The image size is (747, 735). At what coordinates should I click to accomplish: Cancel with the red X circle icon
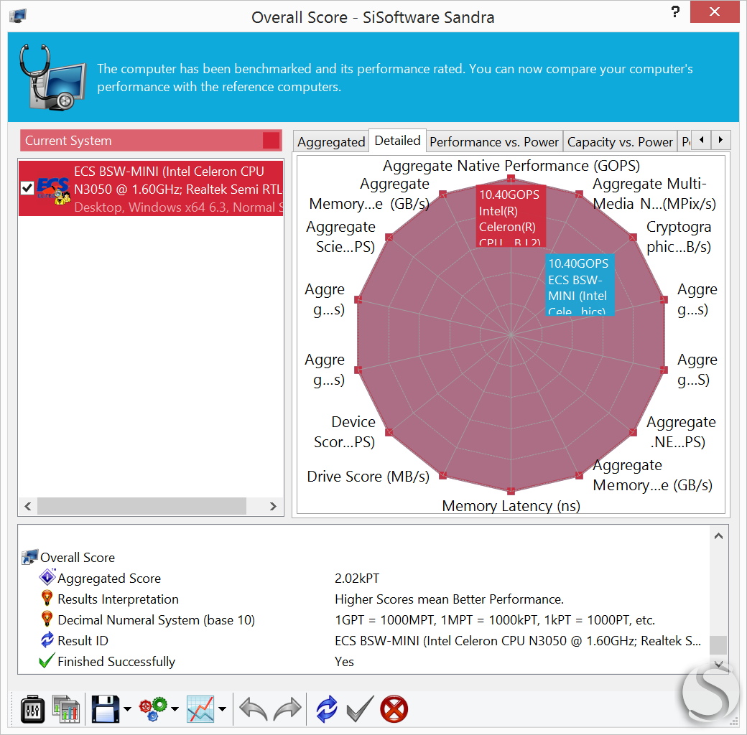(x=394, y=709)
